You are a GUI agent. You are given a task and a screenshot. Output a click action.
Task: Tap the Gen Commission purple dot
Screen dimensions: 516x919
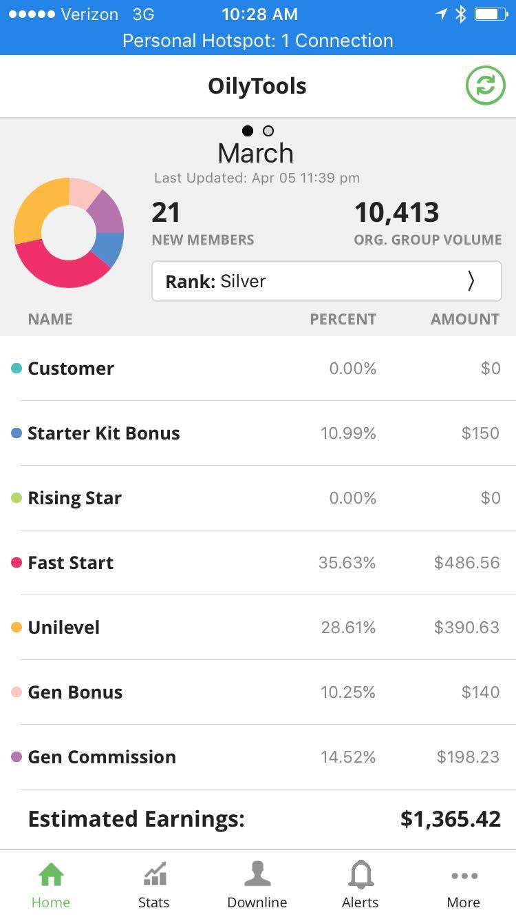tap(17, 757)
